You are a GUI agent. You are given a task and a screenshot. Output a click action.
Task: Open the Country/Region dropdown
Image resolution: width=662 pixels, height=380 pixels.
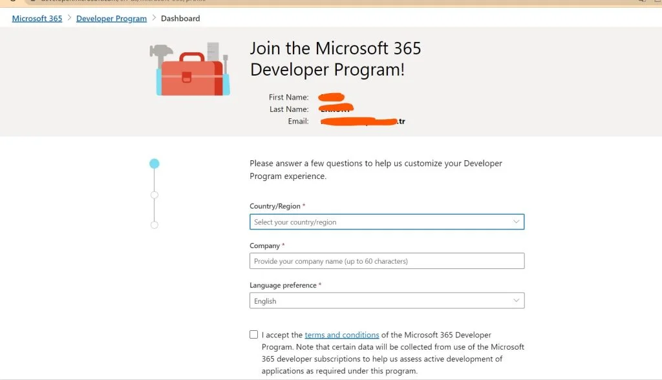point(387,222)
